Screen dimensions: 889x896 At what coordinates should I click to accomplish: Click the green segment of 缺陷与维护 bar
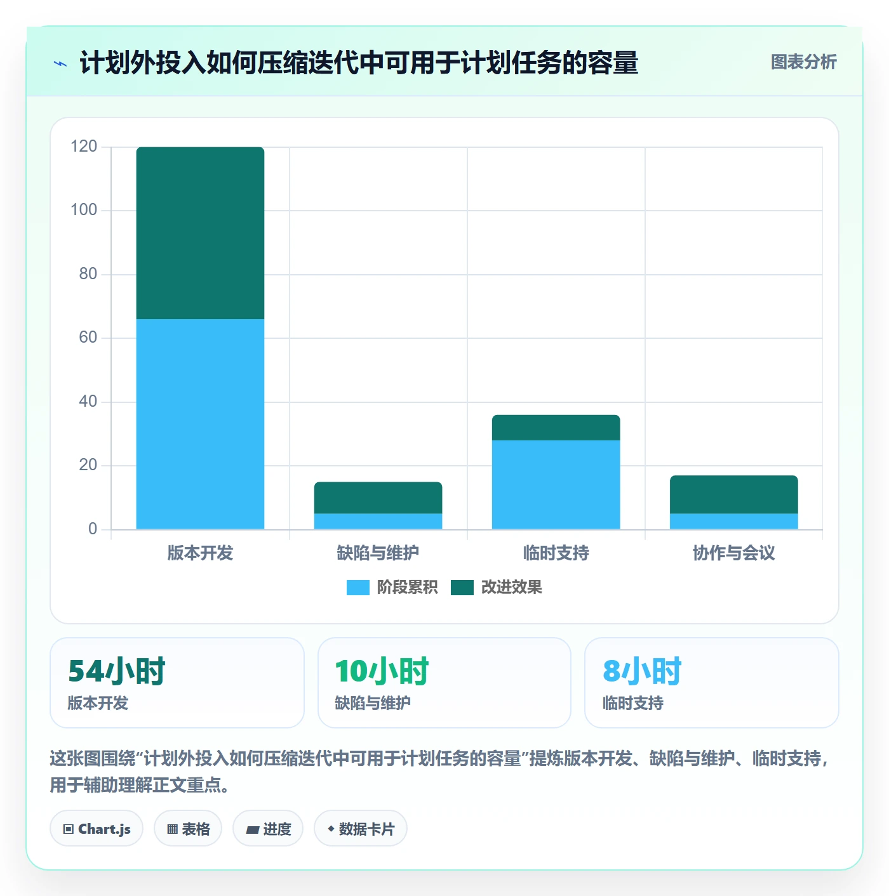point(378,497)
